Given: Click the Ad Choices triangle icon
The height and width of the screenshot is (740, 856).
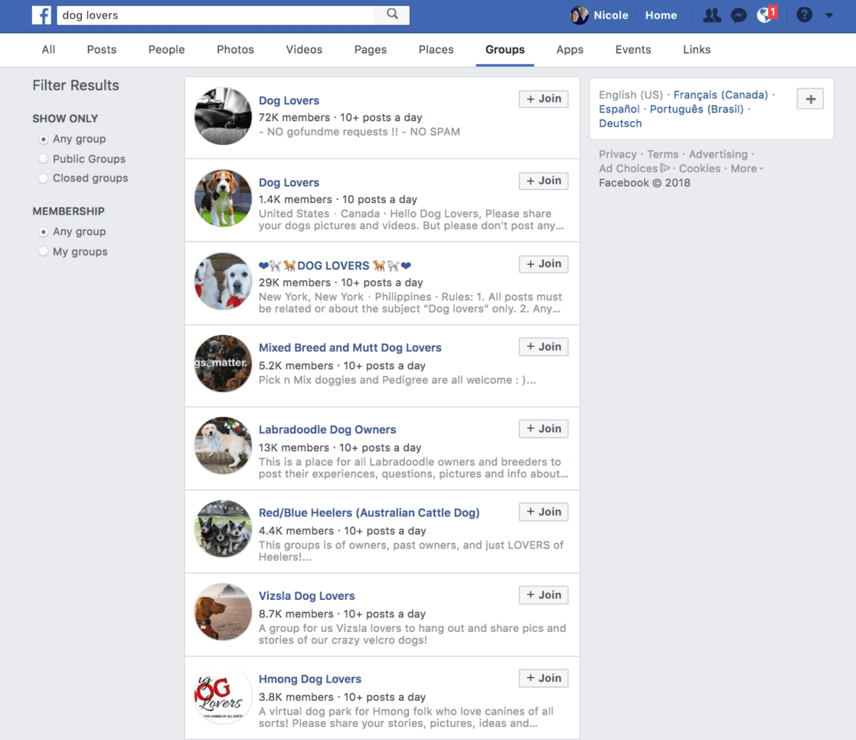Looking at the screenshot, I should point(665,169).
